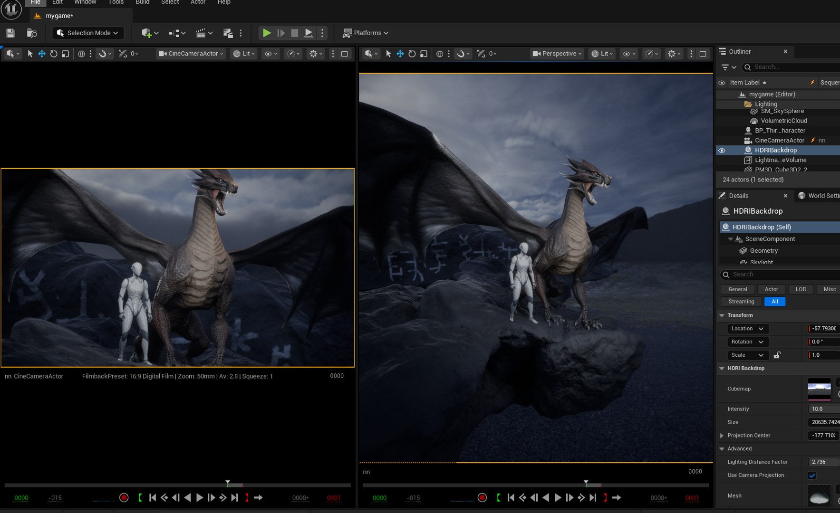Open the Platforms dropdown
The width and height of the screenshot is (840, 513).
[366, 33]
